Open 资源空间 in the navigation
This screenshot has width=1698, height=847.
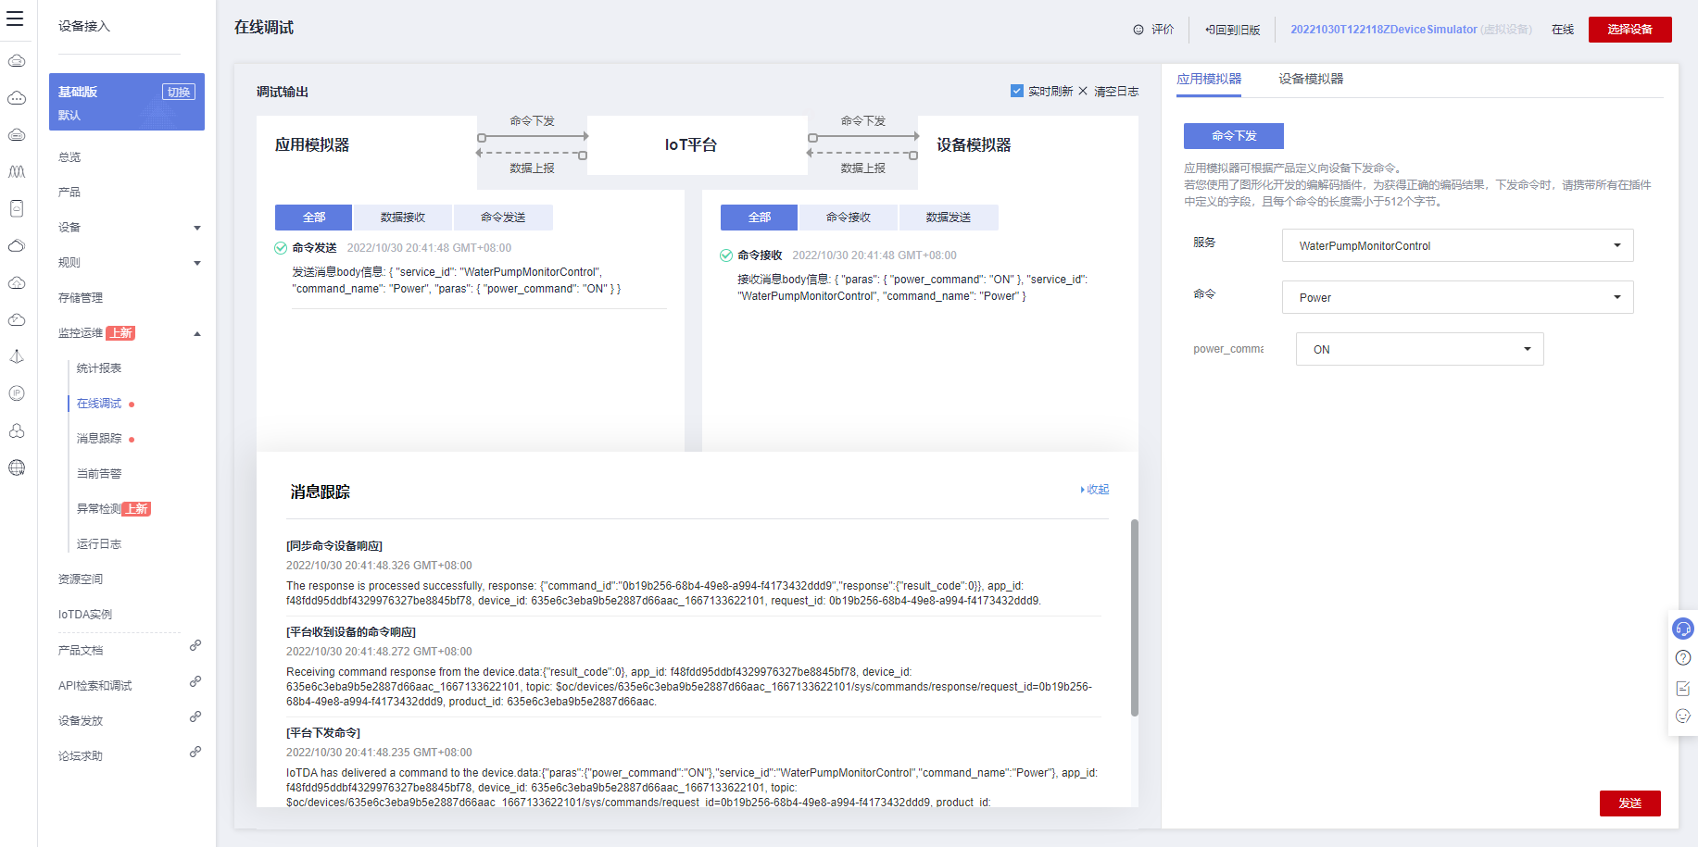(81, 579)
